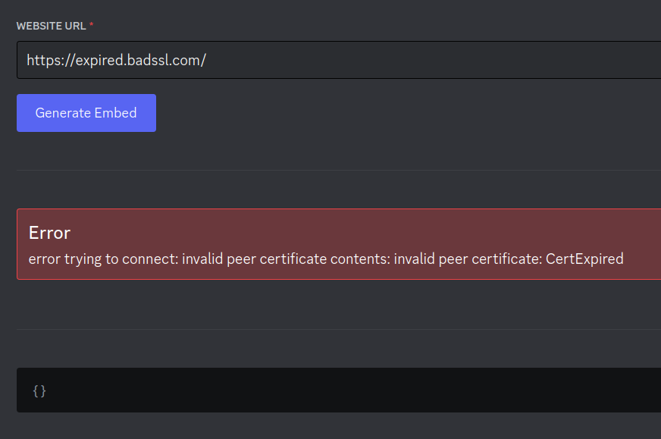Click the WEBSITE URL field label
The image size is (661, 439).
[x=52, y=26]
